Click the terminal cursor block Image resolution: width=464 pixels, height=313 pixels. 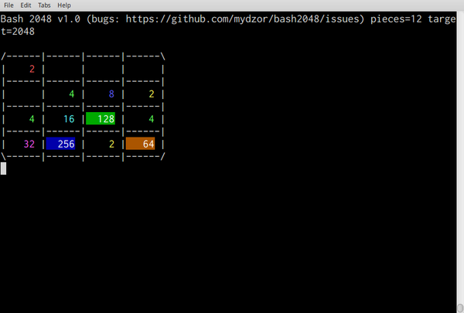click(x=4, y=168)
